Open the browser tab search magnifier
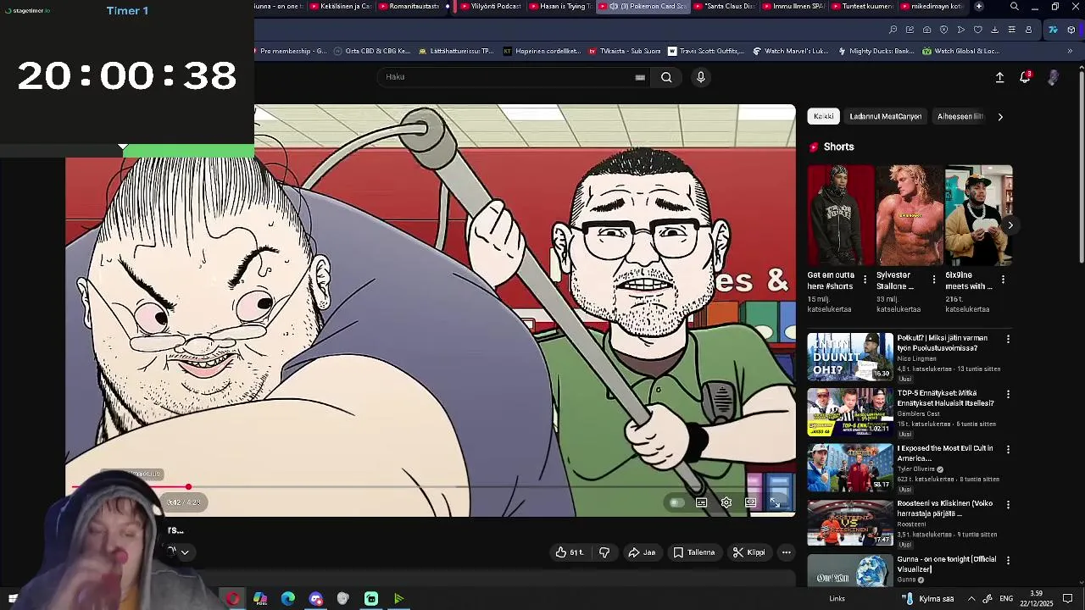Viewport: 1085px width, 610px height. pyautogui.click(x=1014, y=7)
